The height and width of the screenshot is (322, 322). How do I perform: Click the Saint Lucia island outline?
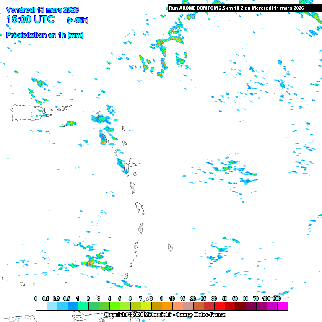click(141, 228)
